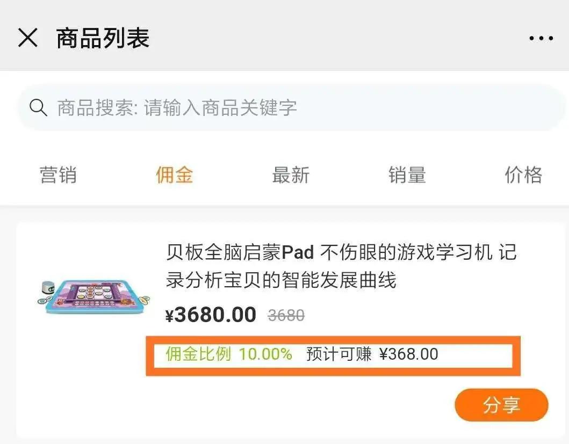Screen dimensions: 569x444
Task: Tap the price ¥3680.00
Action: pos(210,314)
